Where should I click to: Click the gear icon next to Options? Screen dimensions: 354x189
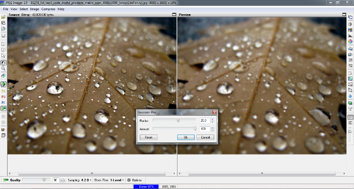(x=129, y=180)
